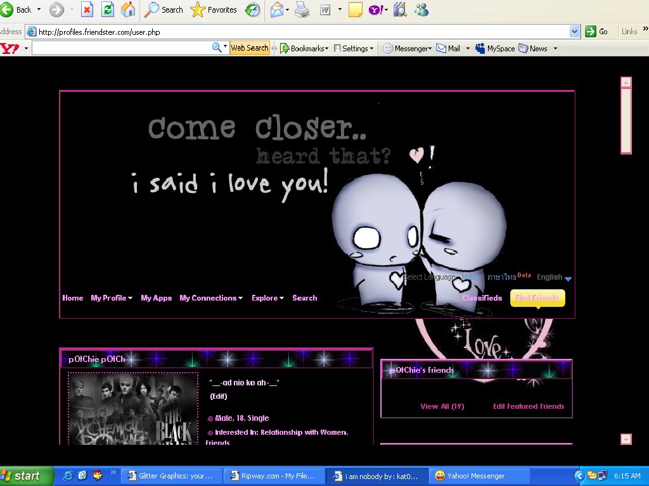
Task: Open Yahoo toolbar Settings
Action: 354,48
